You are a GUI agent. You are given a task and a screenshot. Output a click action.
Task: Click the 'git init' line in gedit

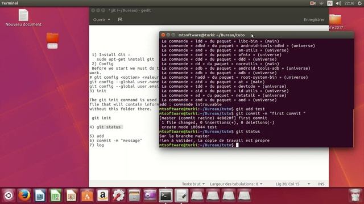(101, 118)
